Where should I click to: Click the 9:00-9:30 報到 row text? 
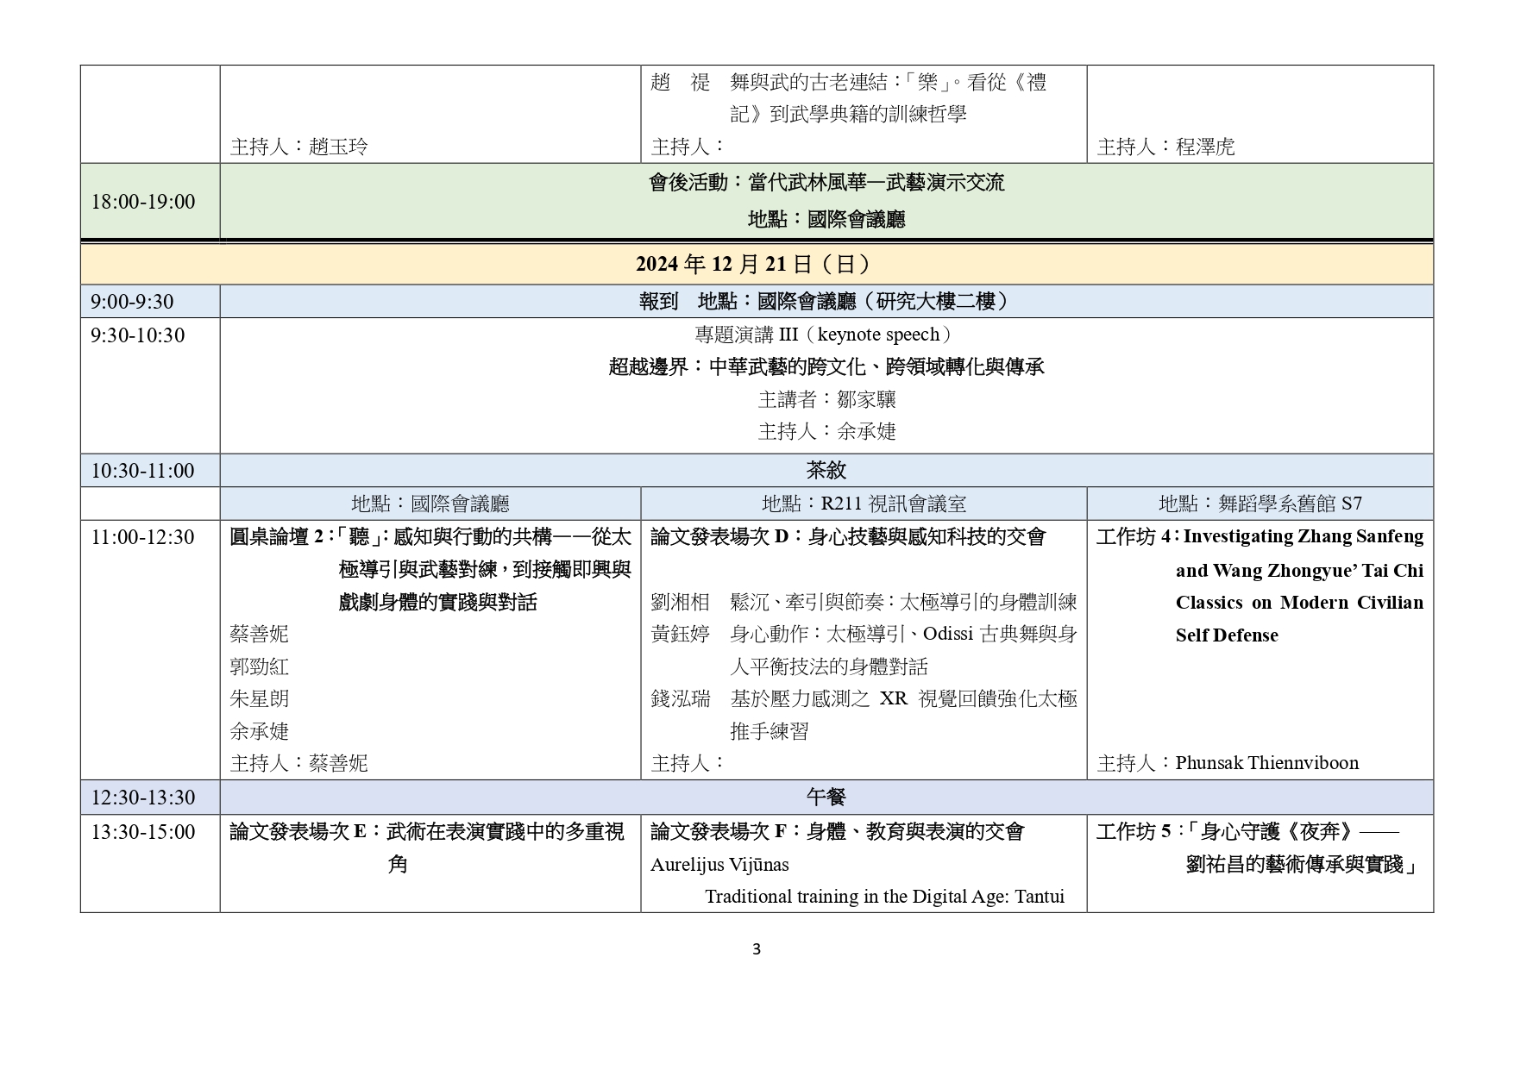(825, 301)
